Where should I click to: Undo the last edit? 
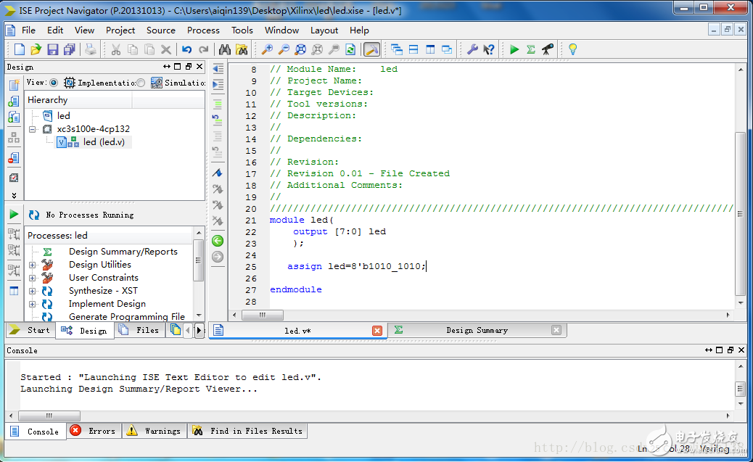pos(187,49)
